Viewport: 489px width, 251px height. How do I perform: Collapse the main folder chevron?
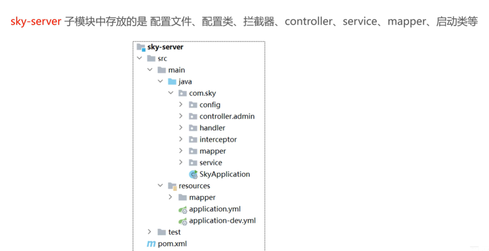pos(150,70)
